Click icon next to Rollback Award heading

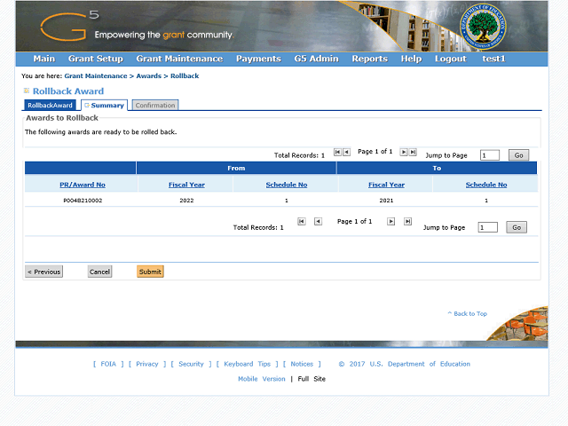click(27, 91)
